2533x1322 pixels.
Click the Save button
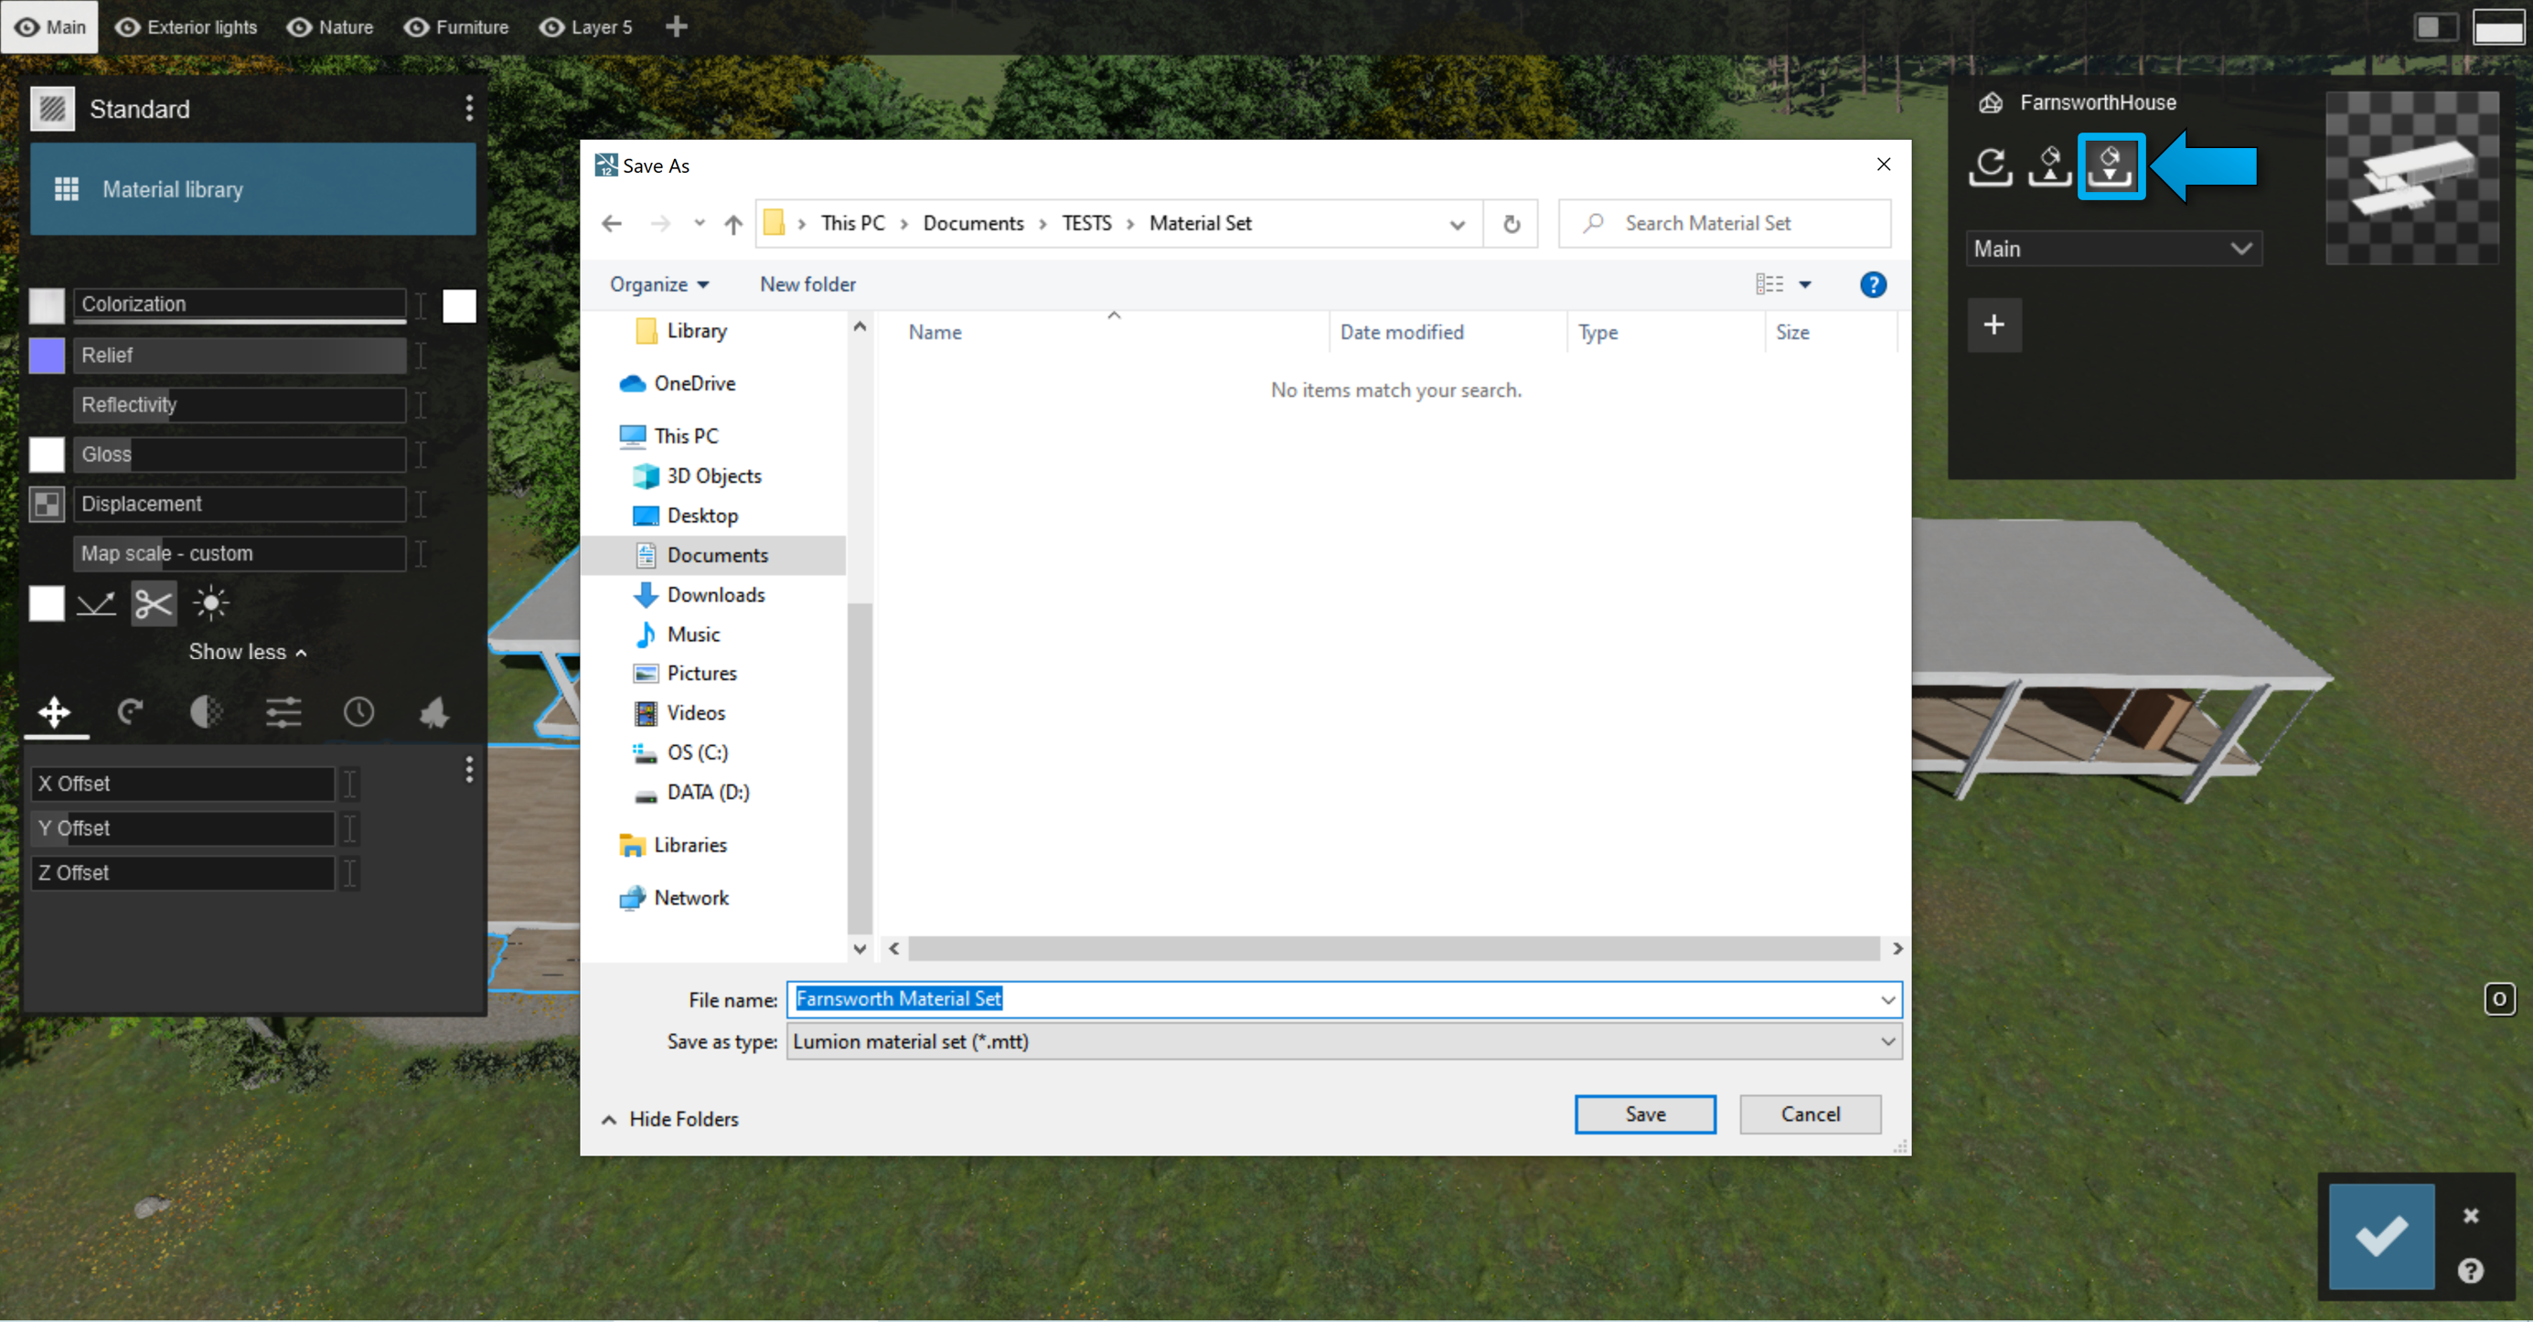click(1644, 1114)
